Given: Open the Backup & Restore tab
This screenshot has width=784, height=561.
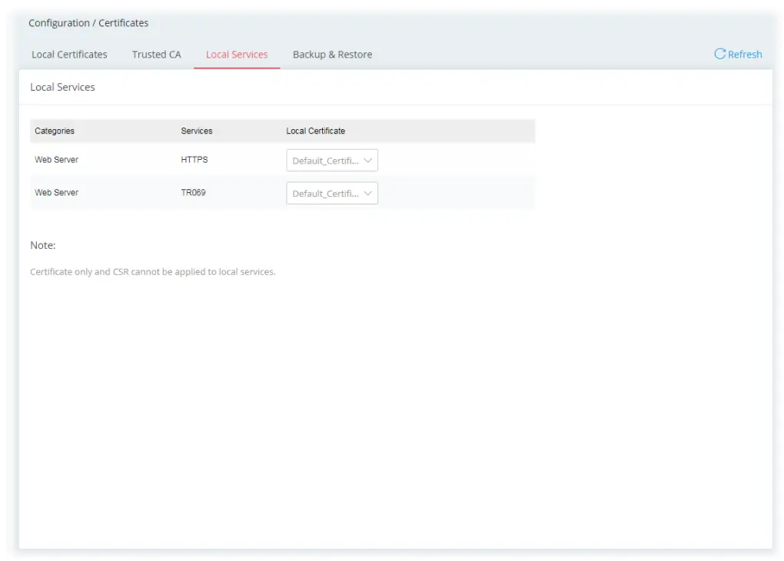Looking at the screenshot, I should (x=332, y=54).
